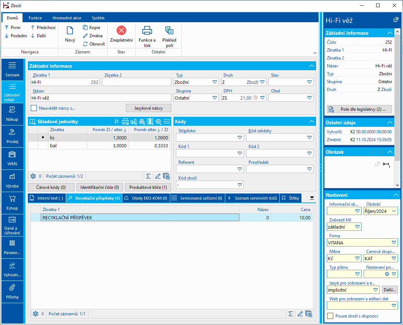Image resolution: width=403 pixels, height=325 pixels.
Task: Open the Skupina dropdown
Action: pos(215,98)
